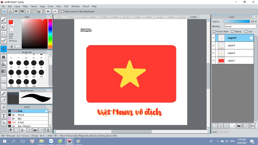258x145 pixels.
Task: Select the G Pen brush
Action: (x=28, y=123)
